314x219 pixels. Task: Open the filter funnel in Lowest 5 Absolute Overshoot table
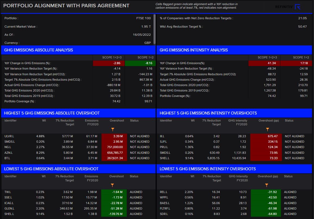pos(112,185)
